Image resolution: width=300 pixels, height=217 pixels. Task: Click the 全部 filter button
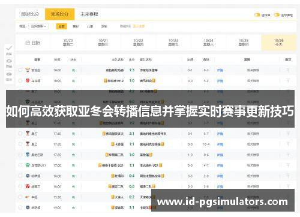click(x=61, y=26)
